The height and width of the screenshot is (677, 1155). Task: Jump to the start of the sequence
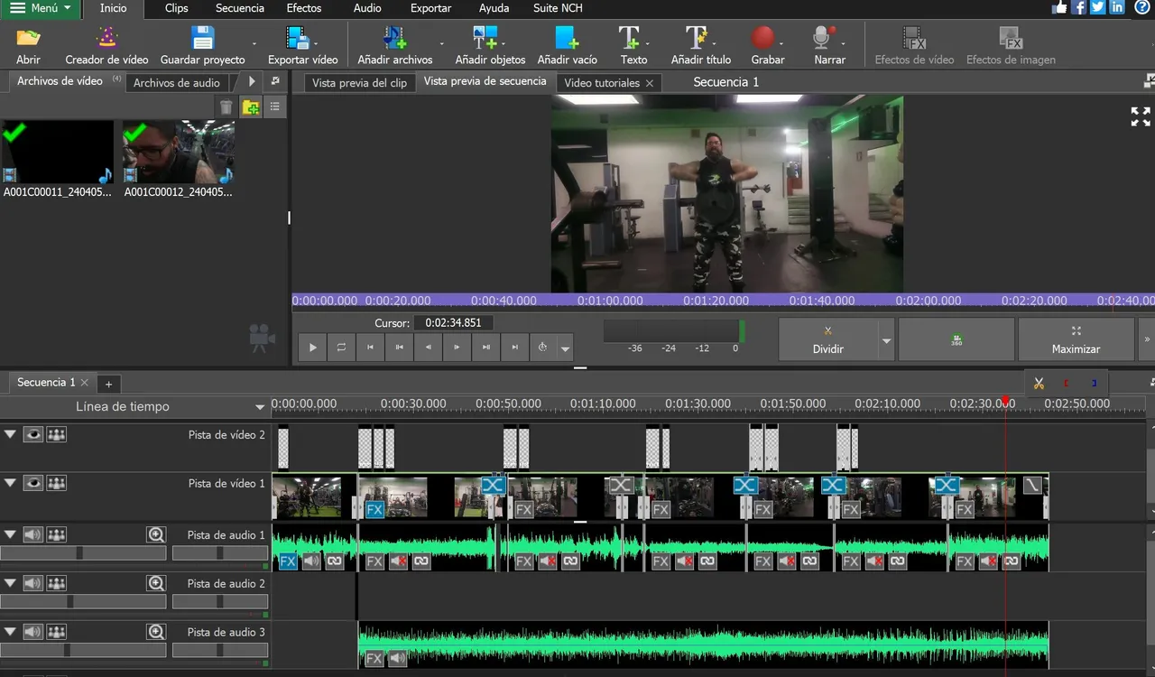370,347
